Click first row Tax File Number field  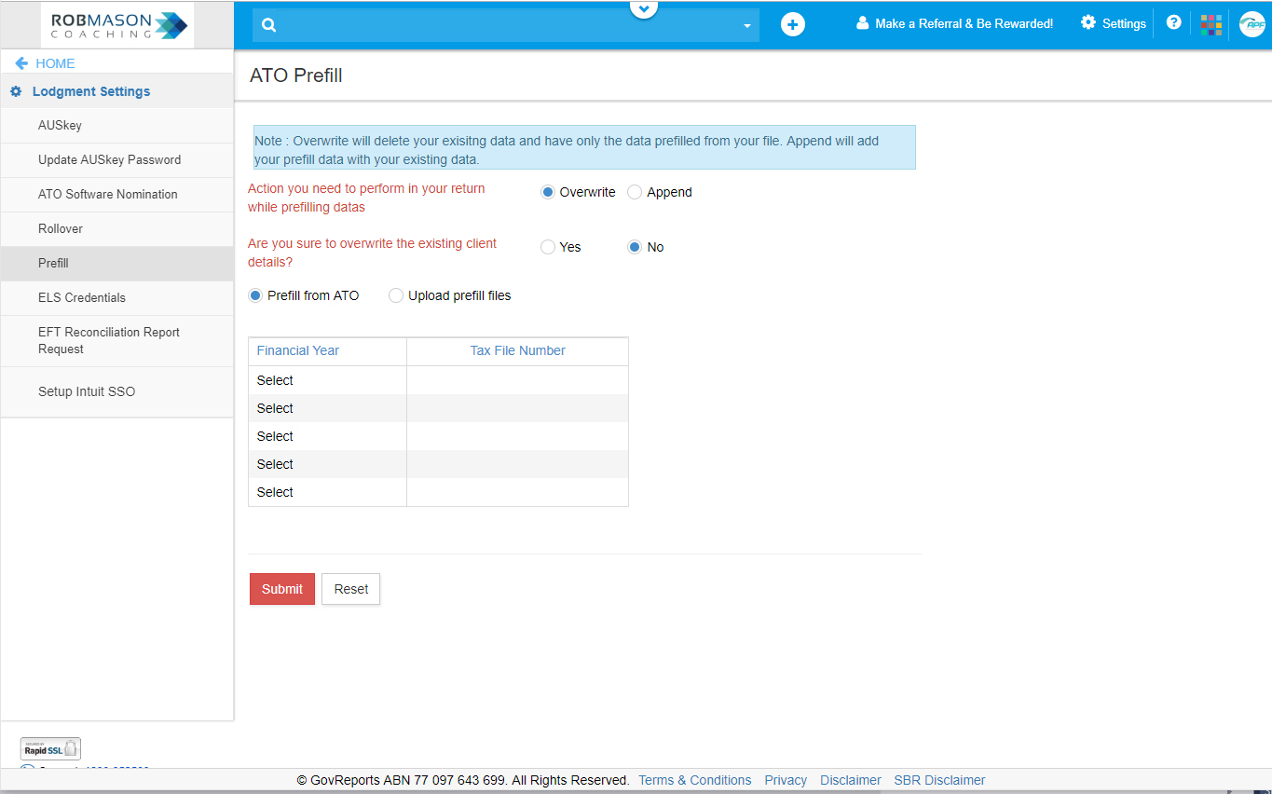click(517, 380)
